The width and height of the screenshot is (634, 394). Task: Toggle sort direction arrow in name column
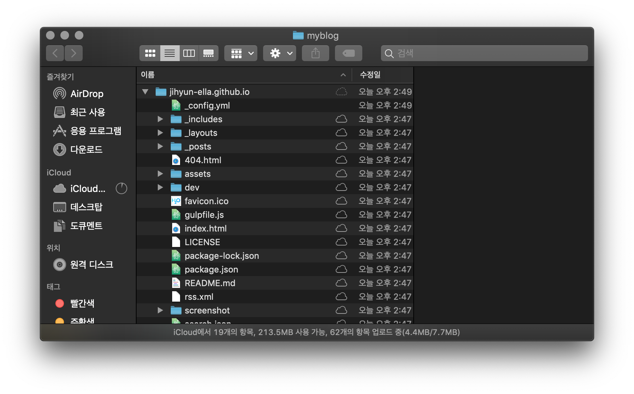[343, 75]
